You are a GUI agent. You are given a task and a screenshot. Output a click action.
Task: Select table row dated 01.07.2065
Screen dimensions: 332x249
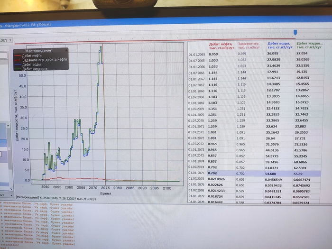coord(256,60)
